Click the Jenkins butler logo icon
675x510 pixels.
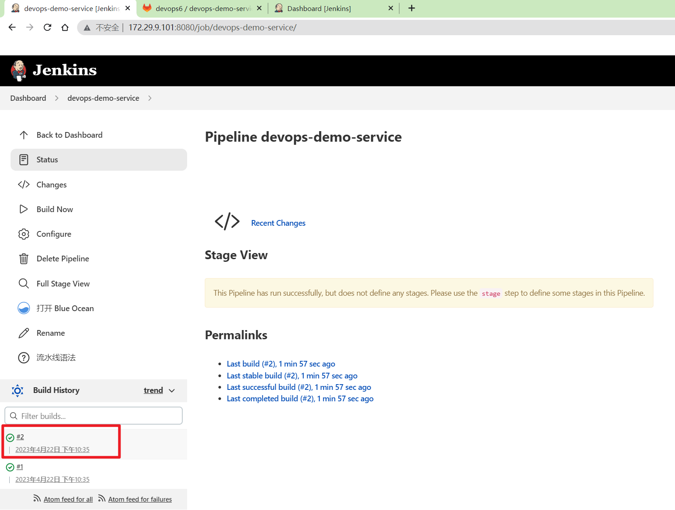coord(18,70)
